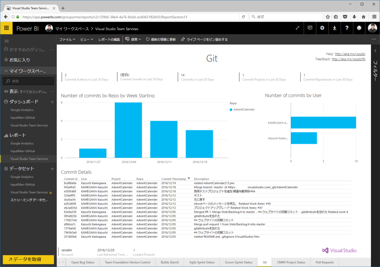Click ライブ ページをピン留めする button

point(204,39)
